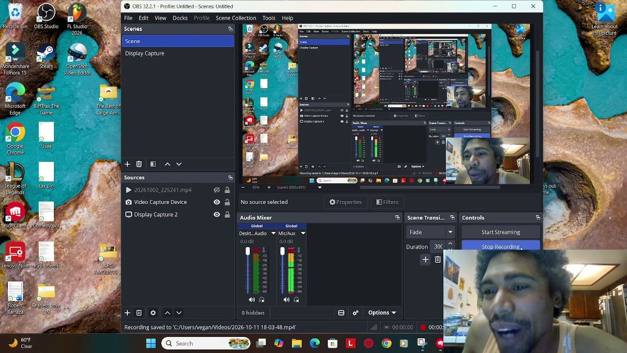Viewport: 627px width, 353px height.
Task: Open the Windows Start menu
Action: click(x=151, y=343)
